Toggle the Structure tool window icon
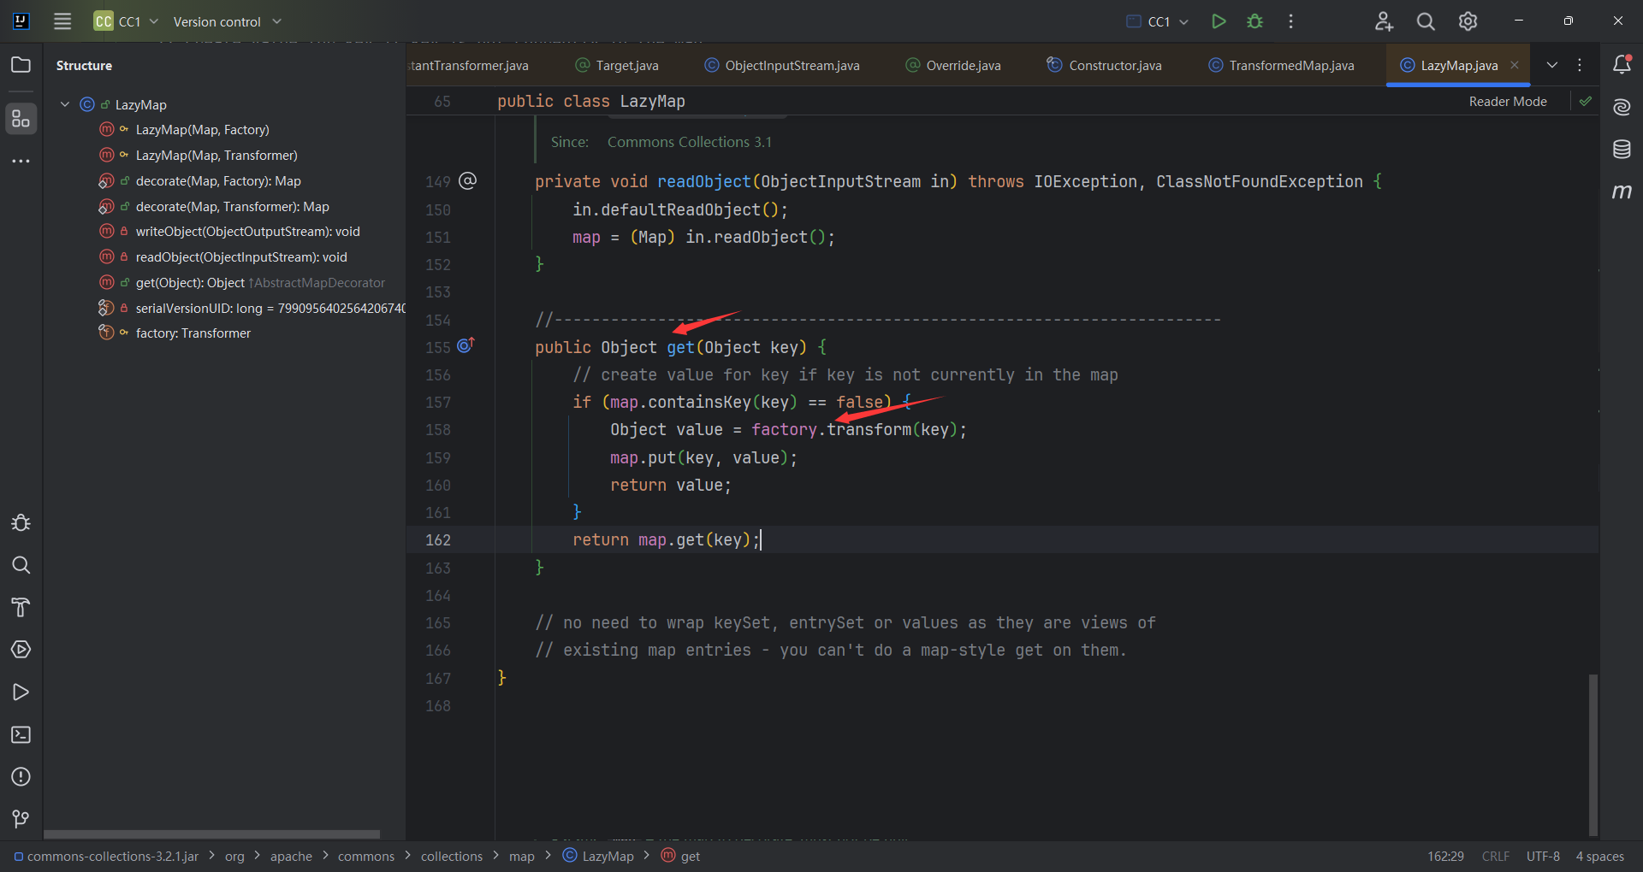The width and height of the screenshot is (1643, 872). pyautogui.click(x=21, y=118)
